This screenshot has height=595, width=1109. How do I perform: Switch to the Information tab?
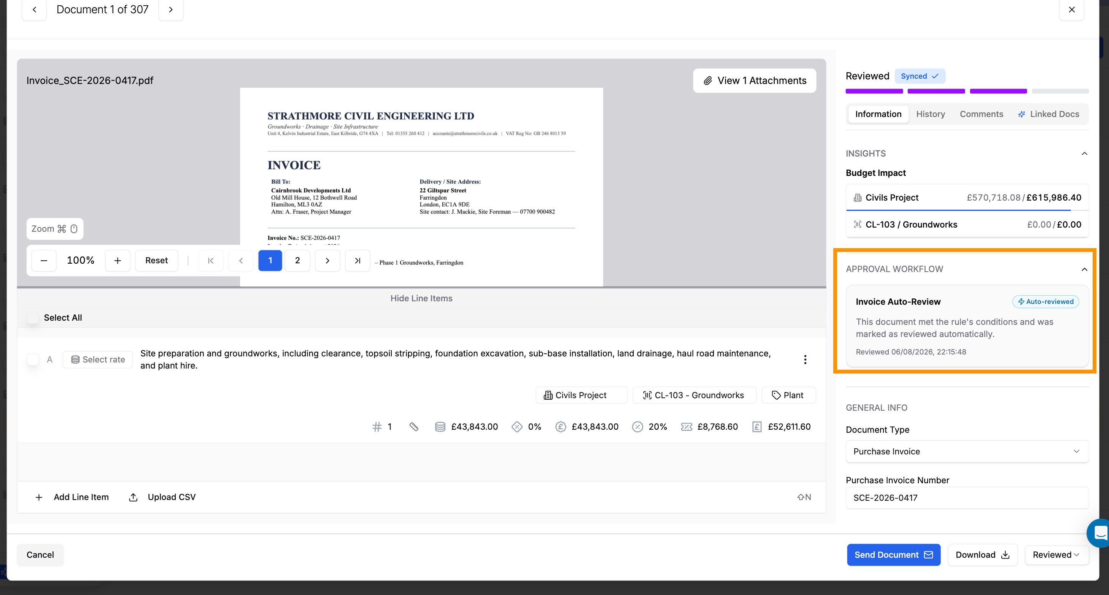(878, 114)
